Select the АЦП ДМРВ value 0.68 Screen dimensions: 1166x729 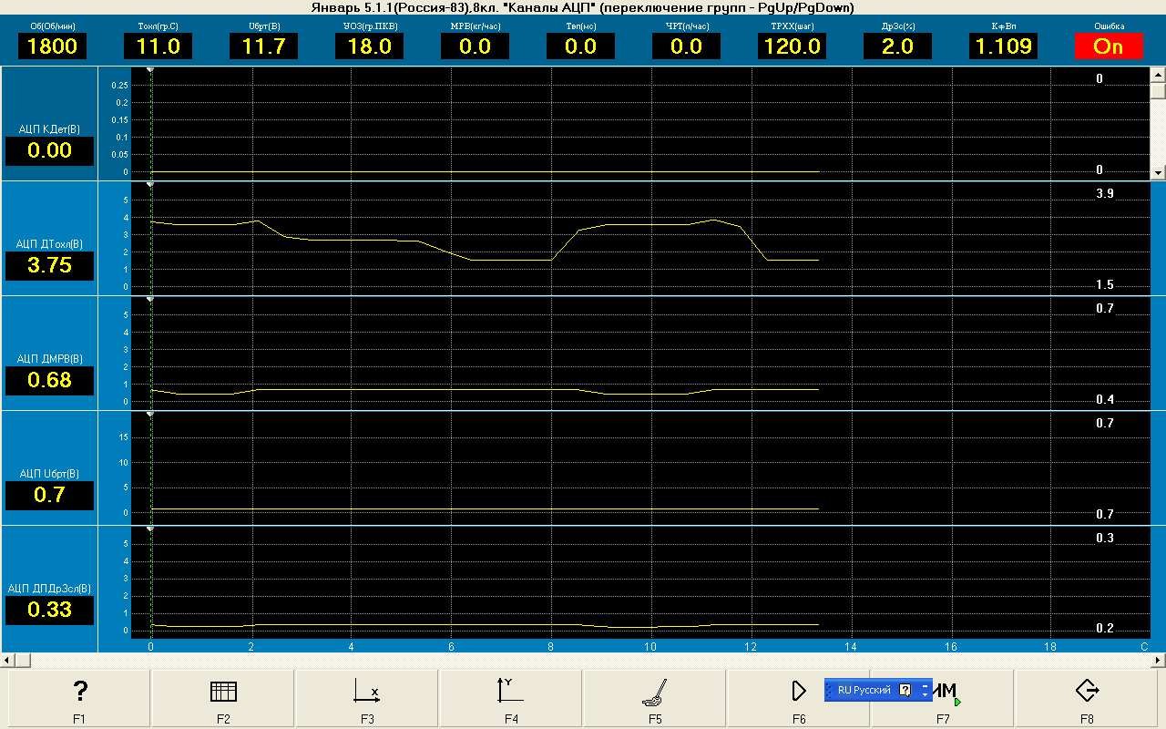(x=50, y=381)
